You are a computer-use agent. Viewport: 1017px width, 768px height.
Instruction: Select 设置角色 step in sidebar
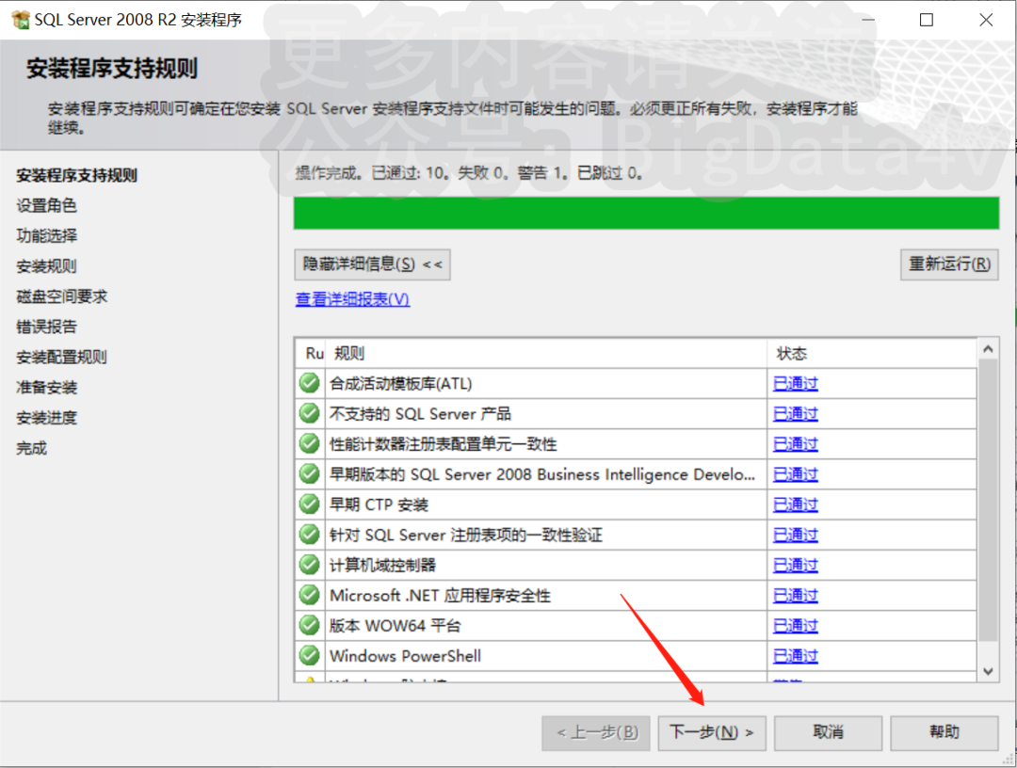47,205
